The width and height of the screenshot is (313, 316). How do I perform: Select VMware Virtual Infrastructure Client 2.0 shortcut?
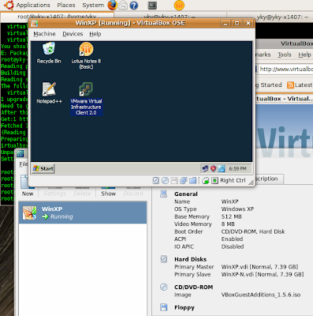coord(86,99)
